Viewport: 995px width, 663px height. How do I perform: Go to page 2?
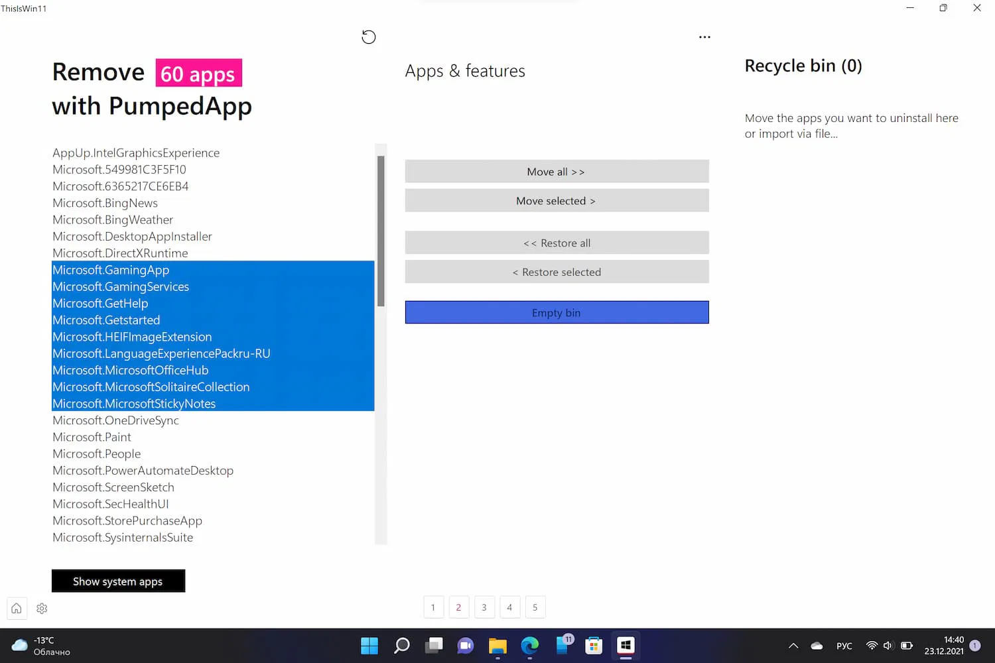(458, 607)
